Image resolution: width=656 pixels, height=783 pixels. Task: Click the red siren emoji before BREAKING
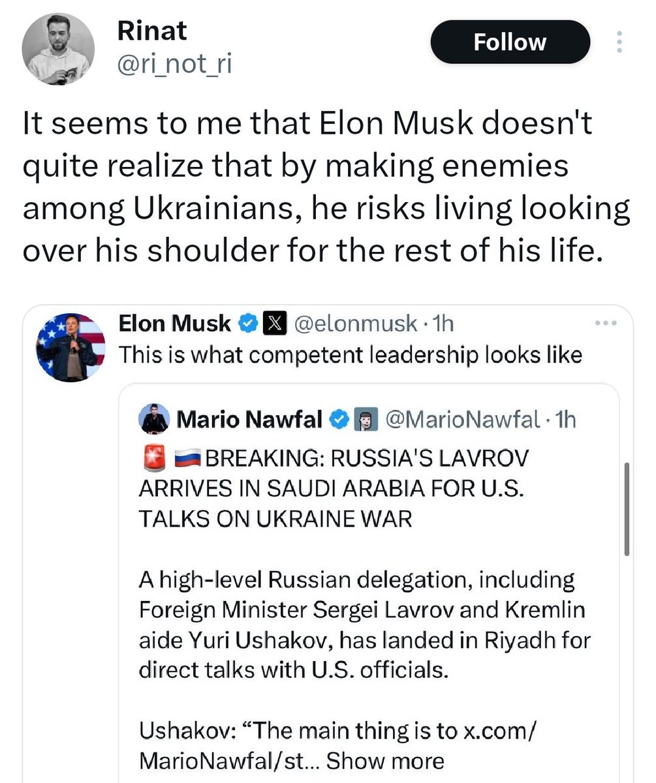click(x=151, y=459)
